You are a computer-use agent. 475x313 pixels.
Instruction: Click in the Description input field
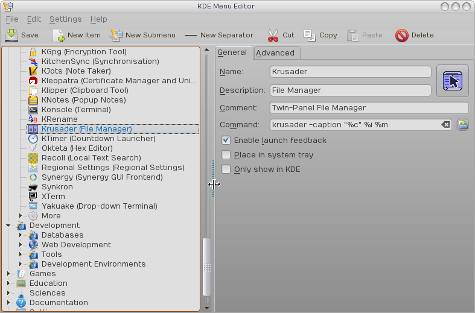351,90
